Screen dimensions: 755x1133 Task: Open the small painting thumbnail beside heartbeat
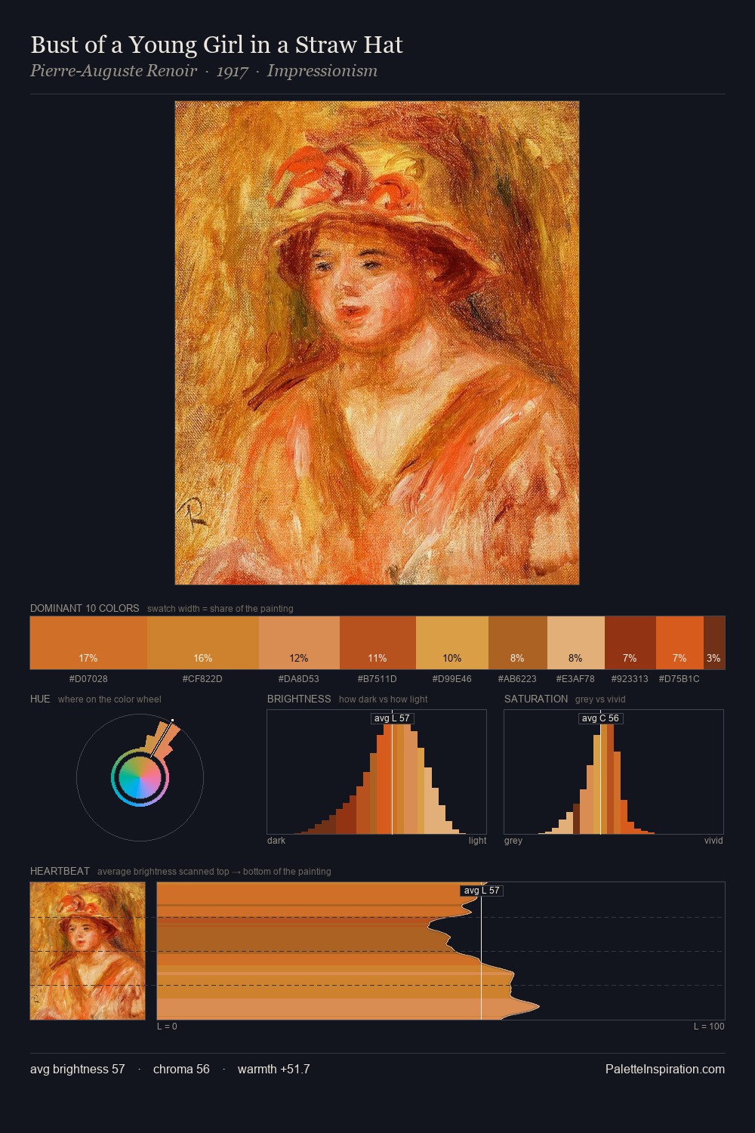click(88, 951)
